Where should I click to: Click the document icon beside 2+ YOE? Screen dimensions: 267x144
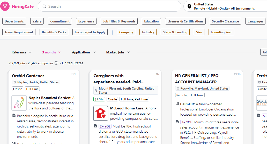(95, 126)
